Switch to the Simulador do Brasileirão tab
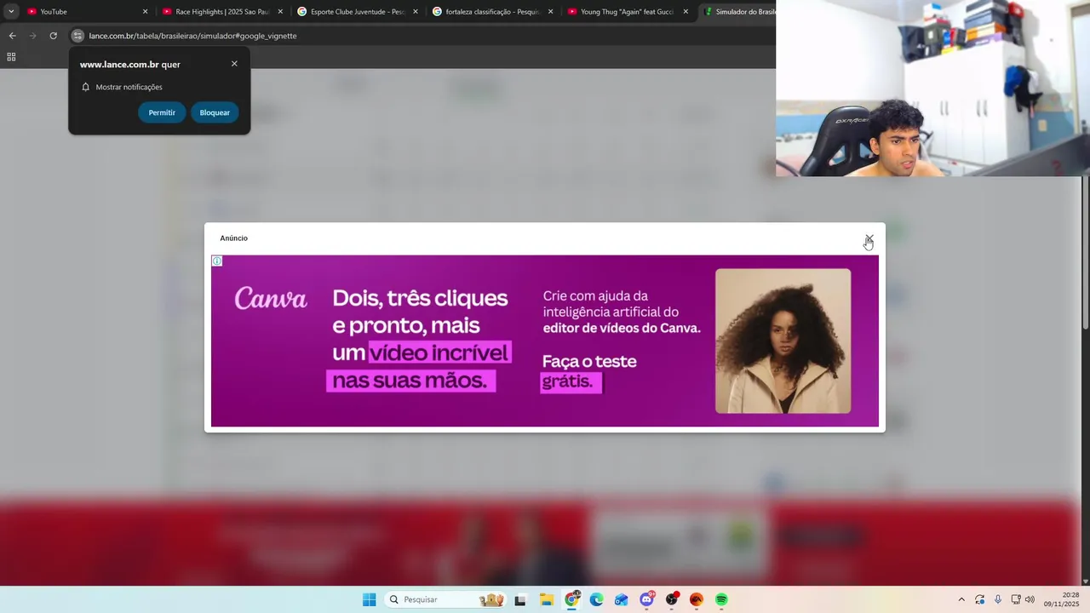Viewport: 1090px width, 613px height. coord(737,12)
